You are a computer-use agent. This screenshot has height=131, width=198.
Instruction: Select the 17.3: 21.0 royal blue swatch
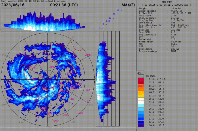tap(141, 119)
